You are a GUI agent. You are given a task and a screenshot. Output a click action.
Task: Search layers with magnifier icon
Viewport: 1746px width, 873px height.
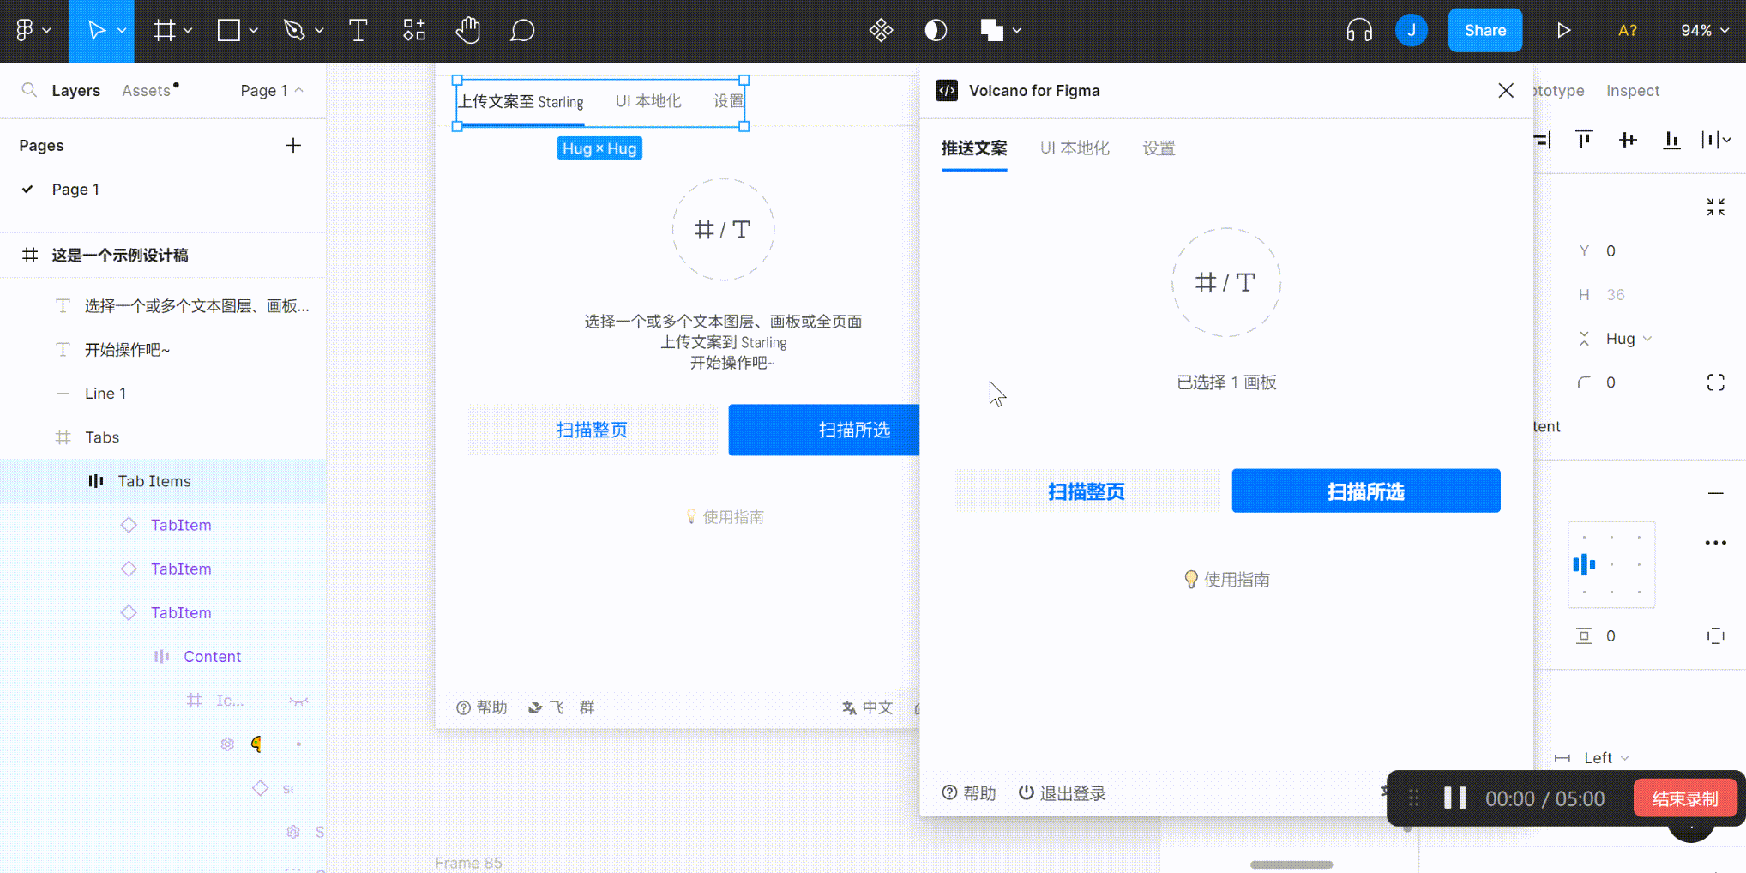tap(29, 90)
